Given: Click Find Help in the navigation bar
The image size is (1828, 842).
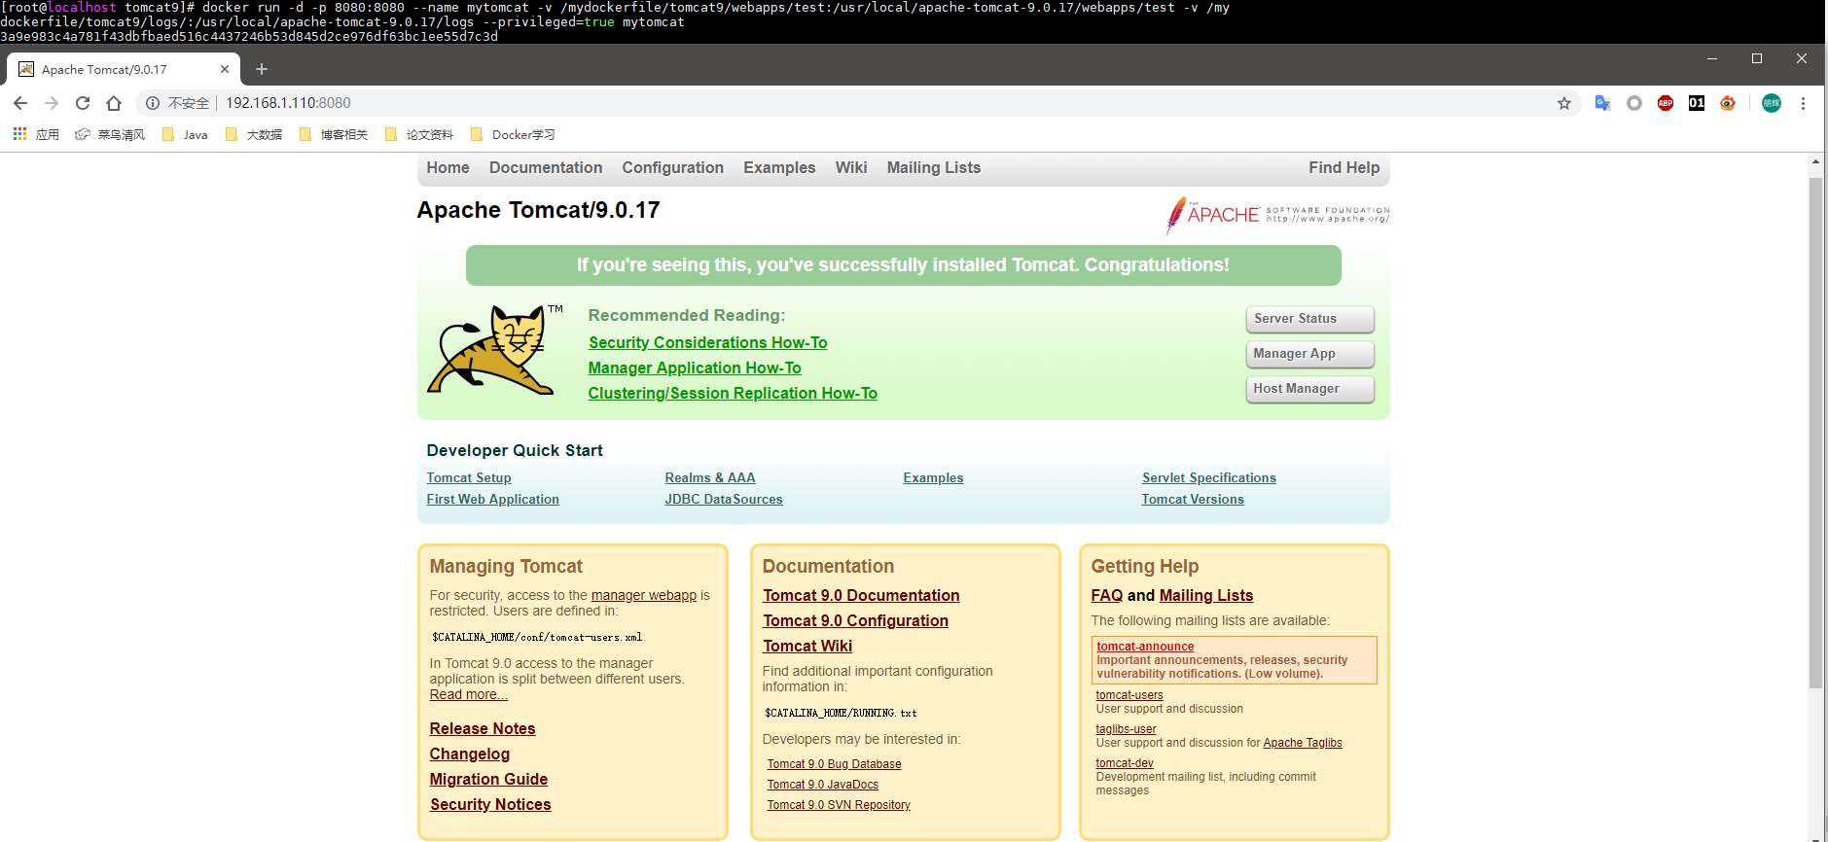Looking at the screenshot, I should 1344,167.
